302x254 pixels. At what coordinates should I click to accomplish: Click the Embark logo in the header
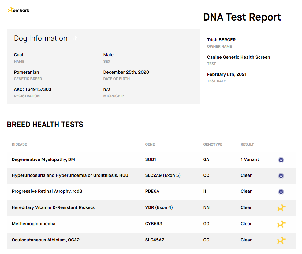(19, 10)
